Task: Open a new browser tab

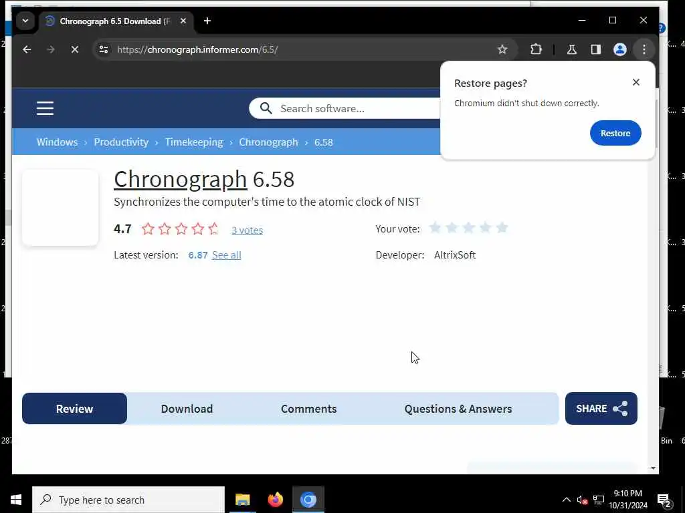Action: [x=207, y=21]
